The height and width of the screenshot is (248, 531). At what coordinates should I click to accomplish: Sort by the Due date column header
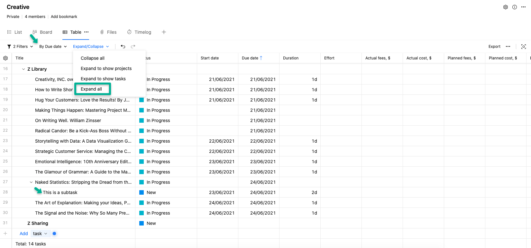pos(250,58)
